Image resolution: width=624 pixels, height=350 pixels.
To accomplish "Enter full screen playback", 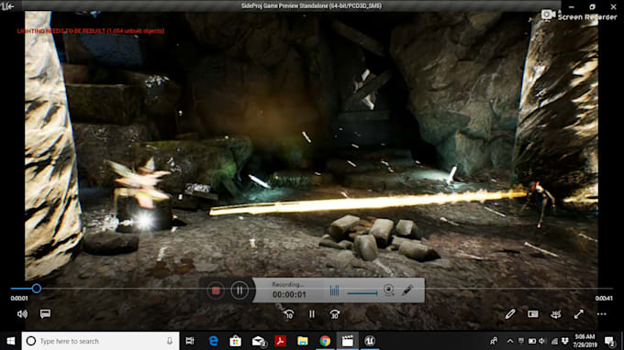I will (x=579, y=314).
